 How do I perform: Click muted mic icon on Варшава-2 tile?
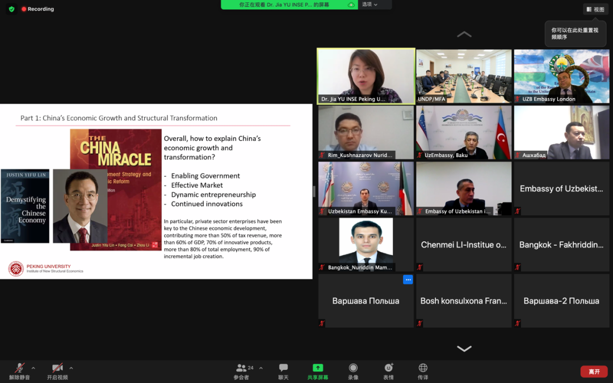click(518, 323)
